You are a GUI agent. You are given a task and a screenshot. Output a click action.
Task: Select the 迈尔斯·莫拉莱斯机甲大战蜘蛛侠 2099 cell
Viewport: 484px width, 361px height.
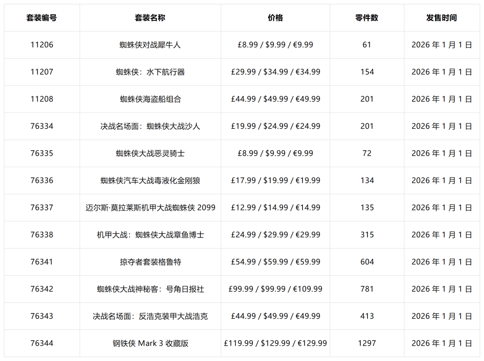150,208
